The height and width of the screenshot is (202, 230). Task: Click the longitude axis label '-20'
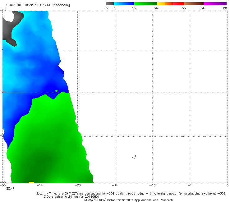(x=78, y=185)
